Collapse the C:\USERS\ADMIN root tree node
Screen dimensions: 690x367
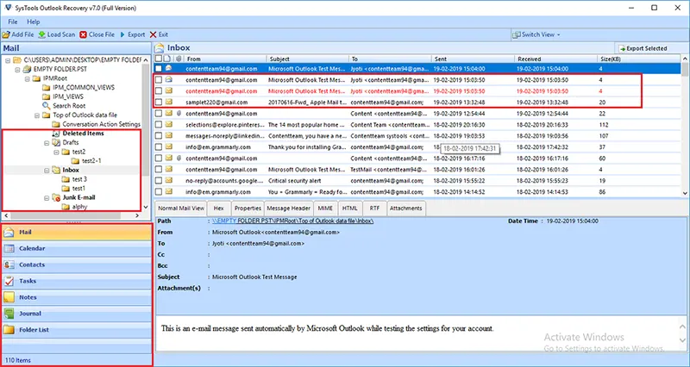click(8, 59)
